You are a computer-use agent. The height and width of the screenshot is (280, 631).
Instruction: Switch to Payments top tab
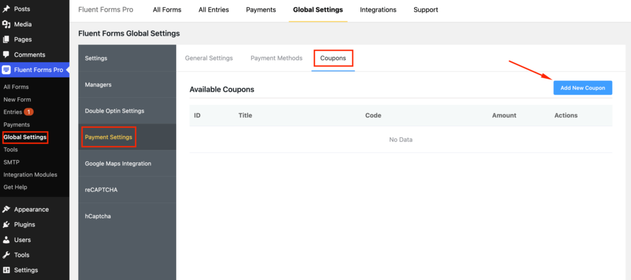click(x=261, y=10)
